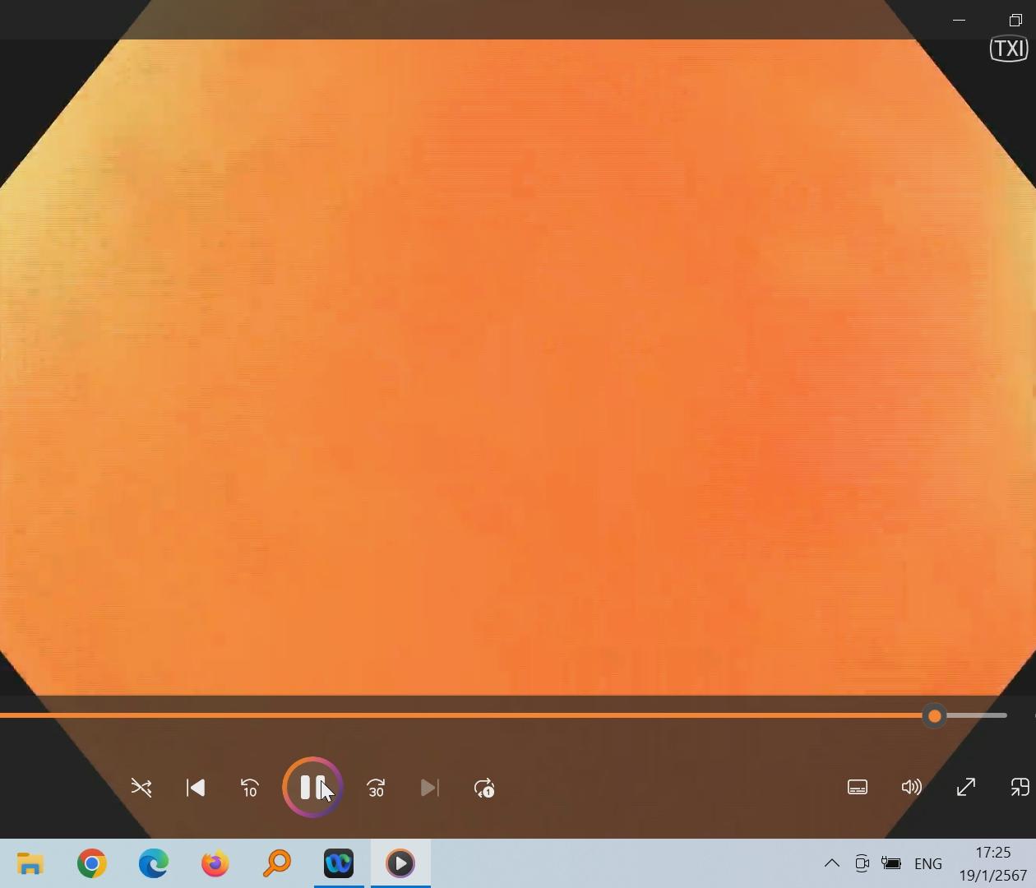Toggle shuffle playback
The width and height of the screenshot is (1036, 888).
(x=141, y=789)
